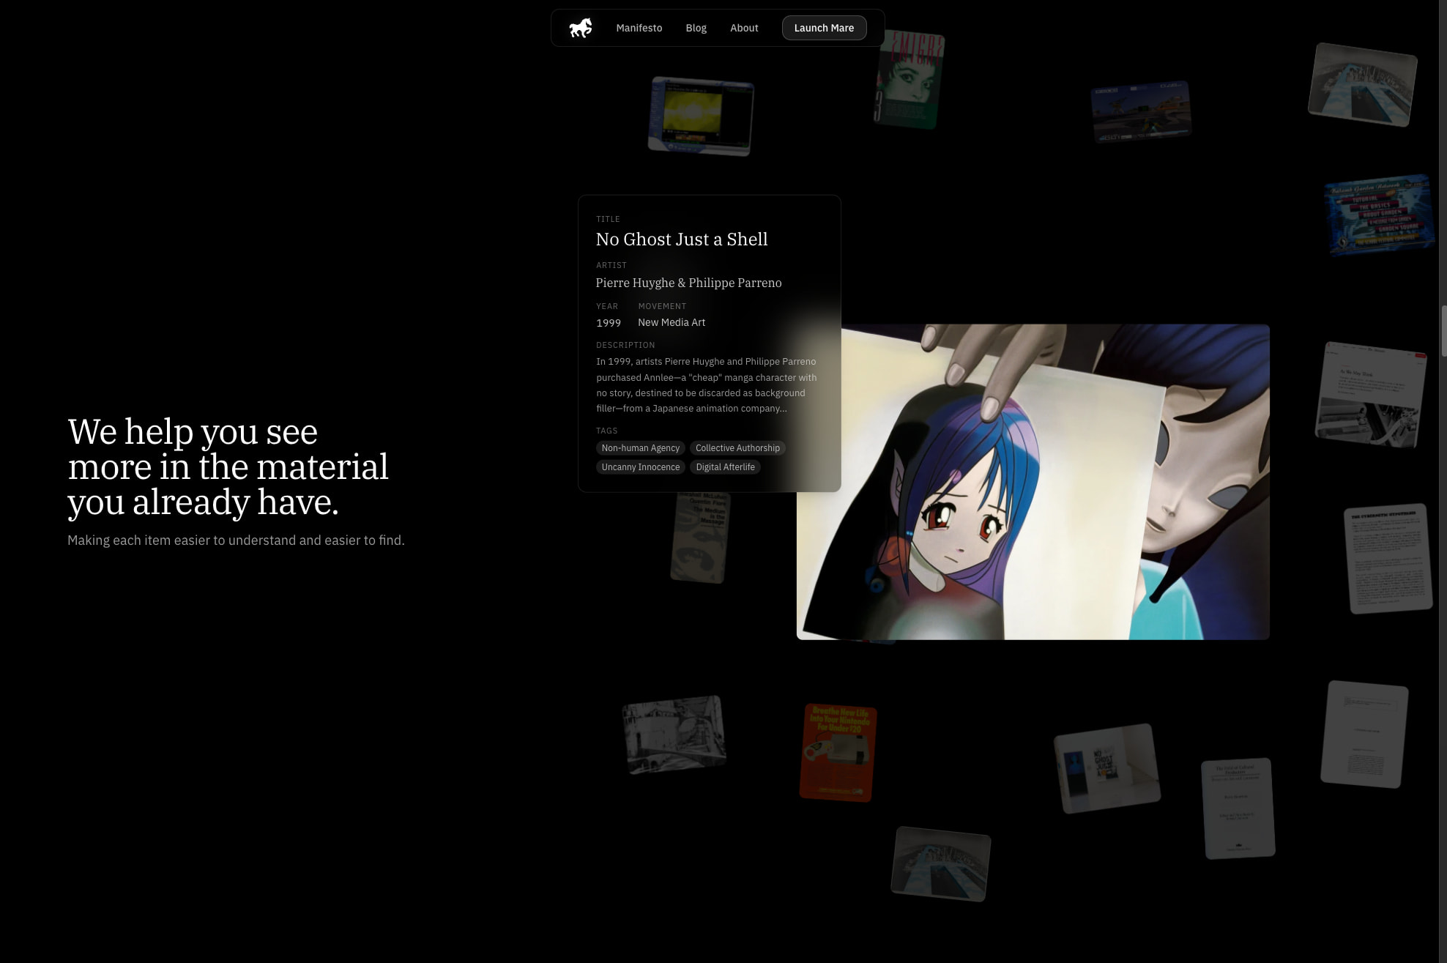Open the red-haired woman magazine cover thumbnail
Image resolution: width=1447 pixels, height=963 pixels.
(x=909, y=79)
